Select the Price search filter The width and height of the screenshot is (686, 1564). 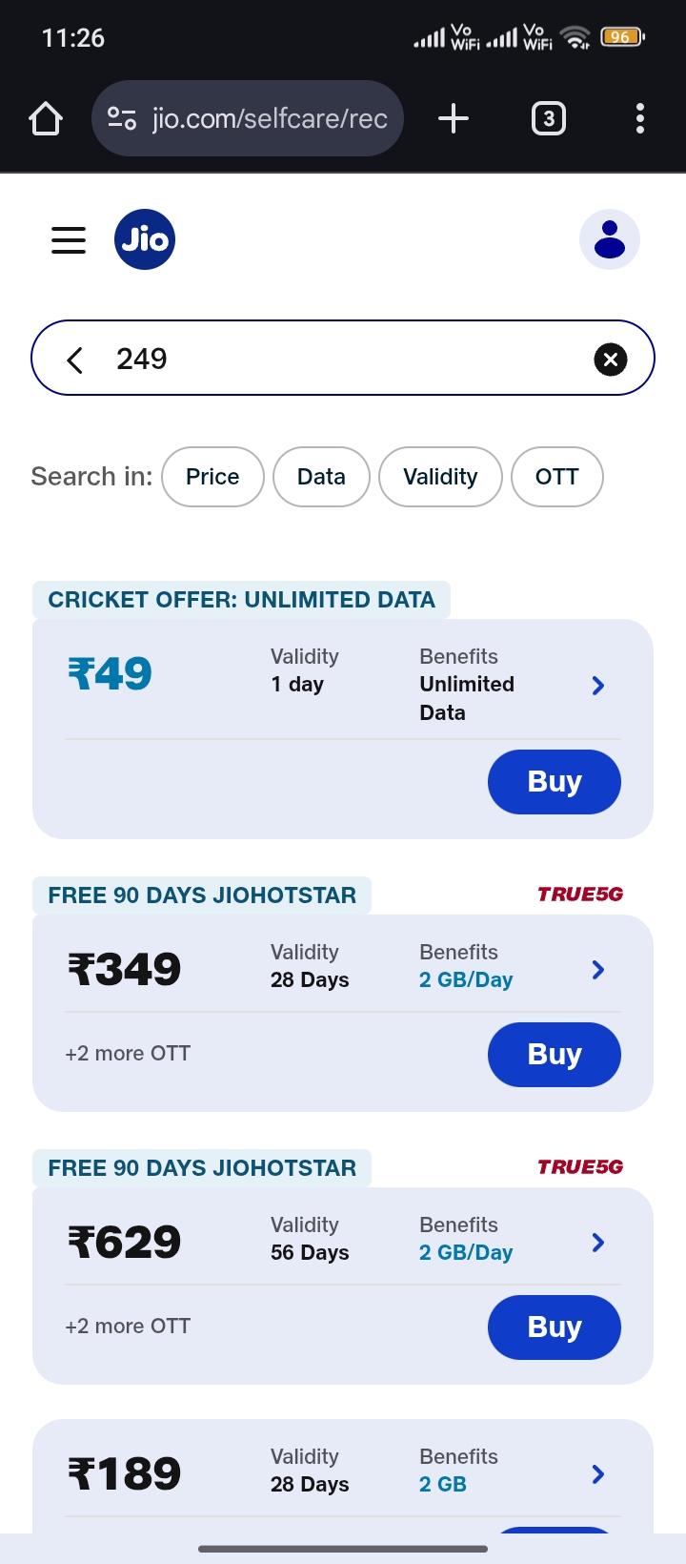point(212,476)
